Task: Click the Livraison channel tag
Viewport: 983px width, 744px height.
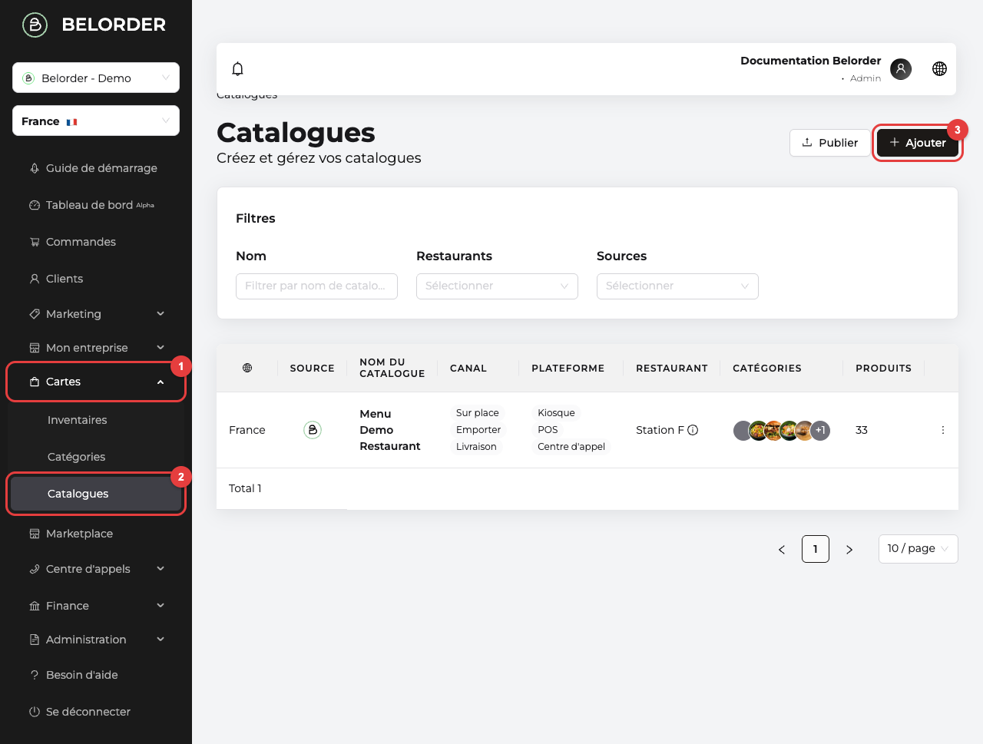Action: tap(476, 447)
